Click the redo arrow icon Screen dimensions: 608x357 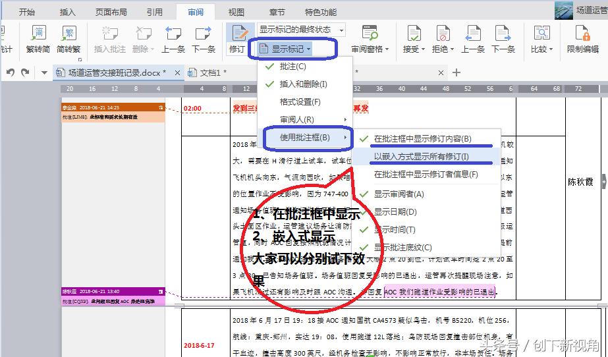point(25,72)
